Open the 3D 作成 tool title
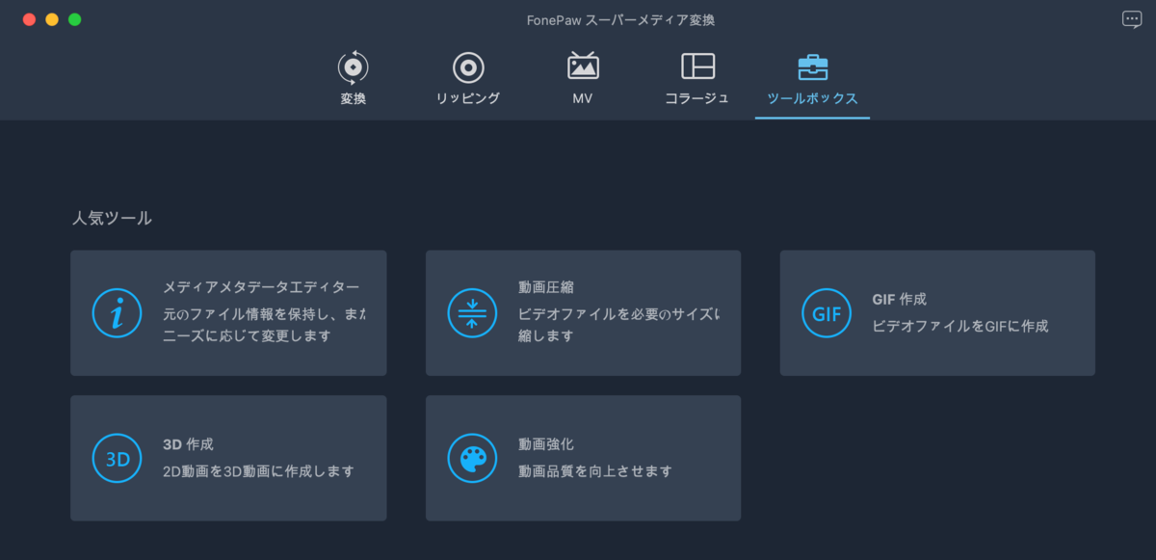 [x=188, y=444]
